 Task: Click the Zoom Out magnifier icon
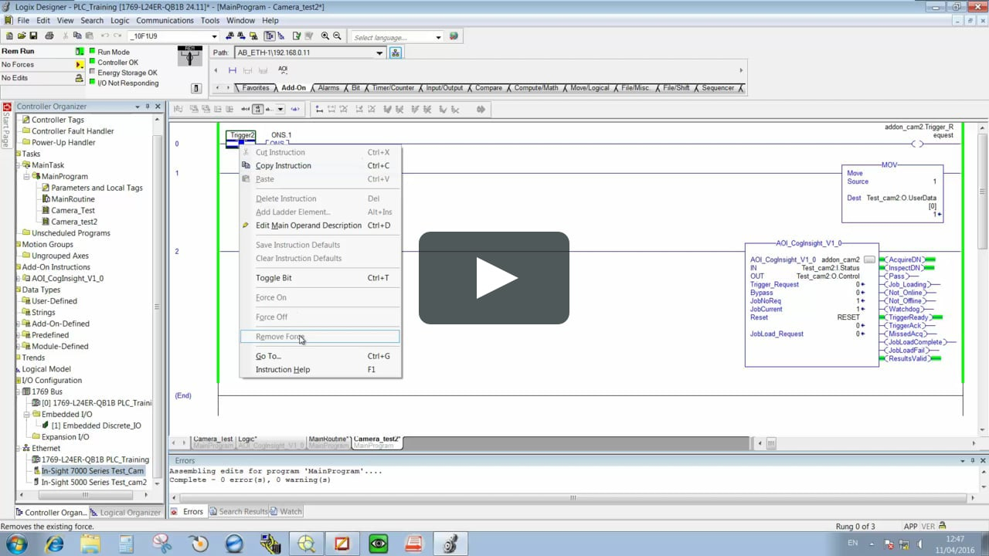pyautogui.click(x=337, y=36)
